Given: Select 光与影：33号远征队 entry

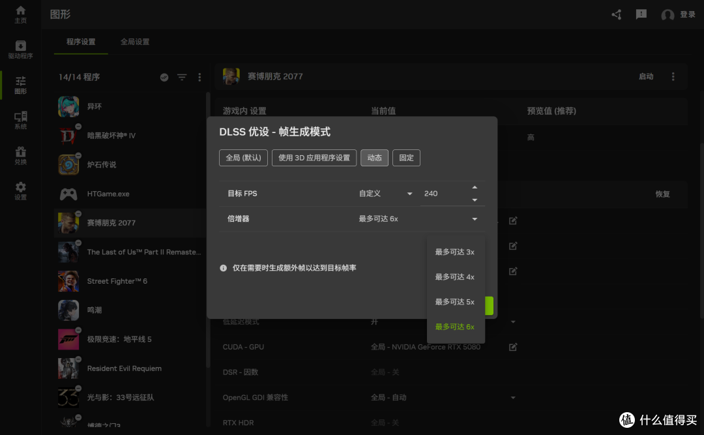Looking at the screenshot, I should (130, 397).
